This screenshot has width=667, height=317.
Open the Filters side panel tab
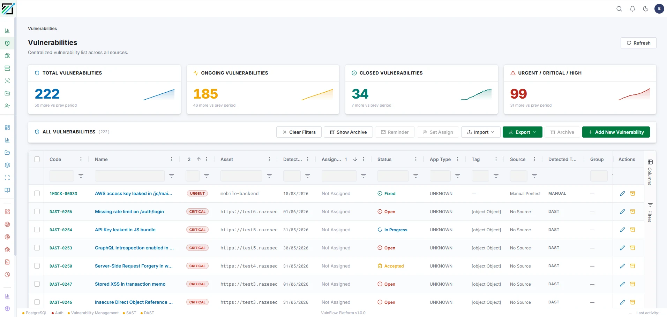click(650, 212)
